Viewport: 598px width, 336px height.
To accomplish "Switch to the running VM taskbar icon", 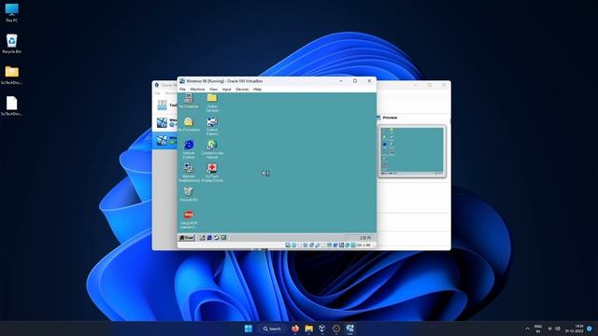I will (349, 329).
